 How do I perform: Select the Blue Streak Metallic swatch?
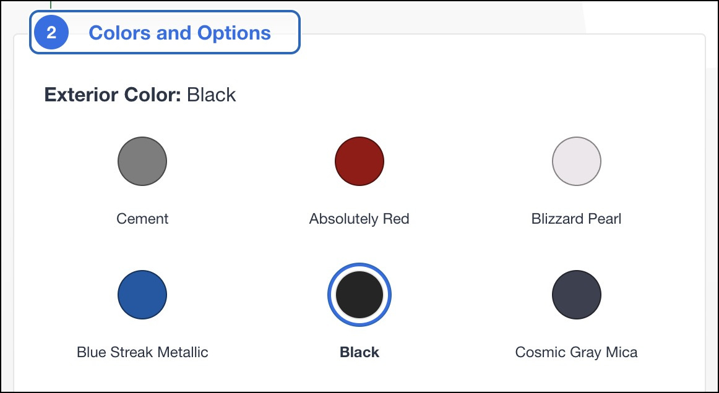tap(142, 295)
